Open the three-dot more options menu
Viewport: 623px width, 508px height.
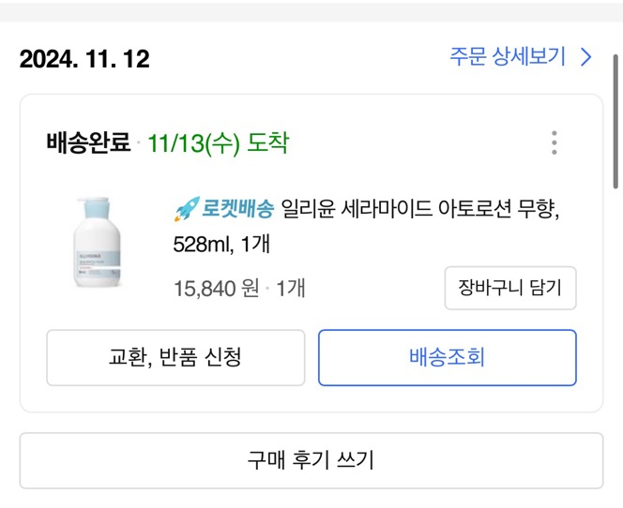pyautogui.click(x=555, y=142)
